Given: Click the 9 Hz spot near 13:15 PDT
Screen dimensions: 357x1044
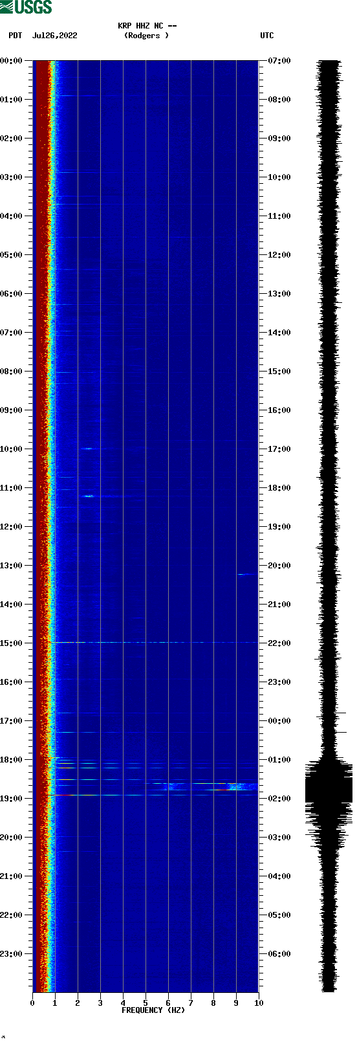Looking at the screenshot, I should [x=244, y=574].
